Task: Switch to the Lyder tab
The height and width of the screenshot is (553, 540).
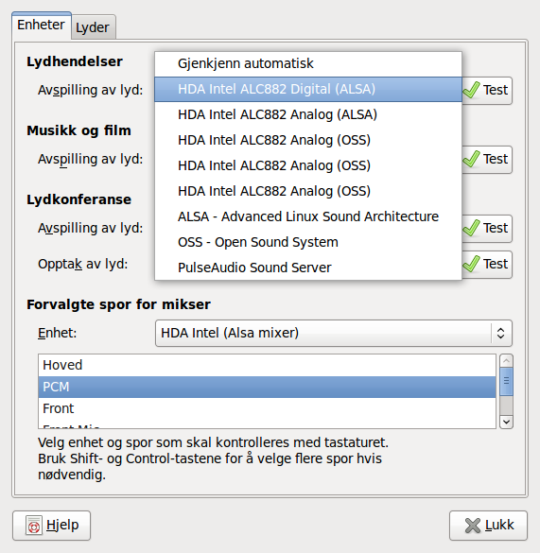Action: tap(94, 27)
